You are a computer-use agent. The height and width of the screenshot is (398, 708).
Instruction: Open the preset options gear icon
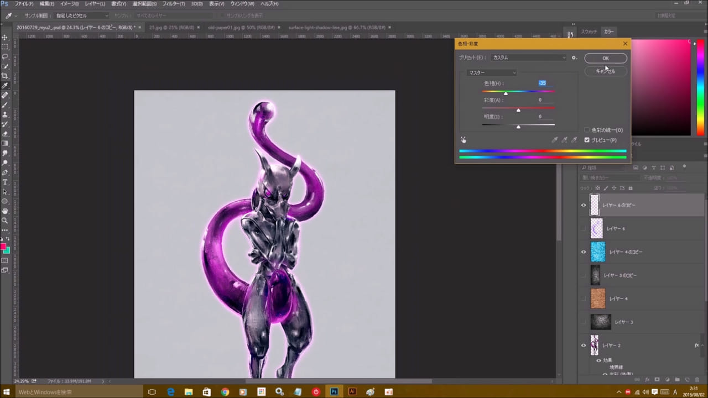pos(574,57)
